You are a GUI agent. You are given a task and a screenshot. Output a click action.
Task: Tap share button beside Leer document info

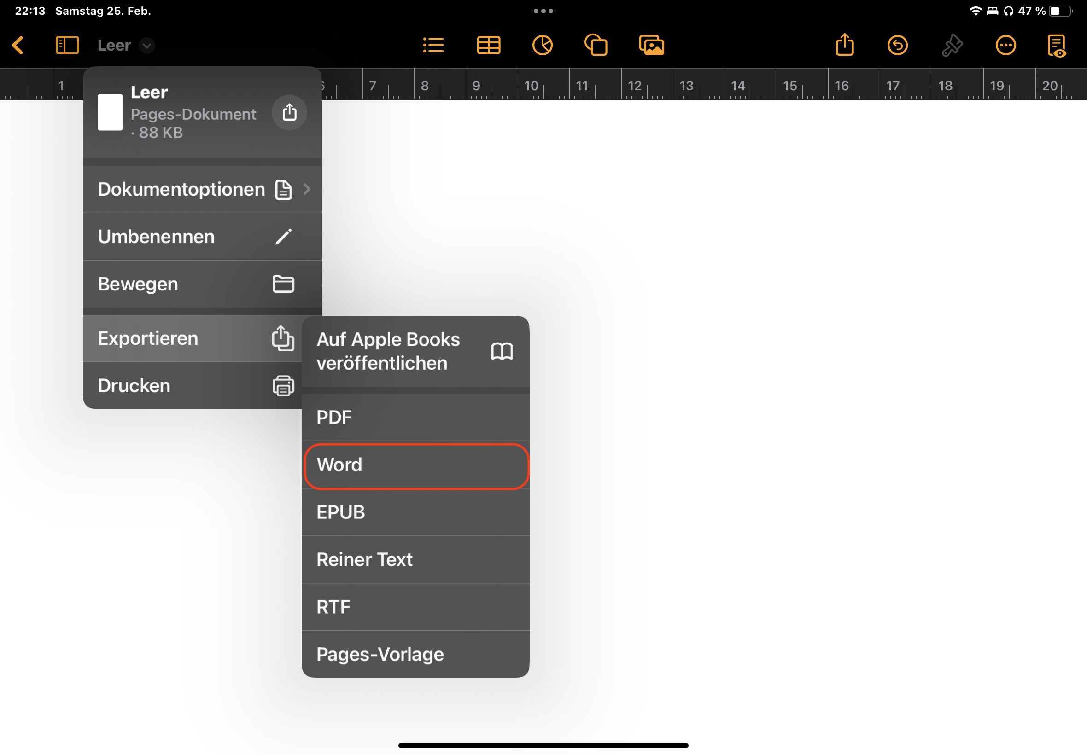[x=289, y=112]
